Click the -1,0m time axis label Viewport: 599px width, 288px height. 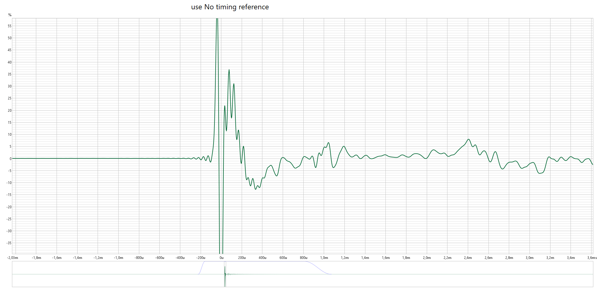[x=118, y=258]
